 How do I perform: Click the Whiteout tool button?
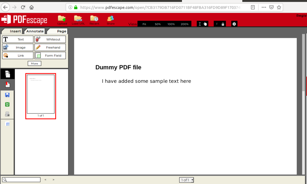pyautogui.click(x=50, y=39)
